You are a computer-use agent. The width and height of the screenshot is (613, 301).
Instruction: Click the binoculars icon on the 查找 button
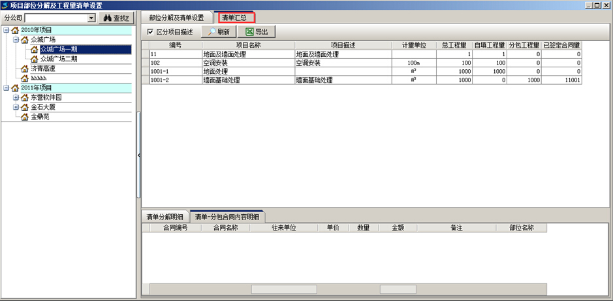click(x=106, y=18)
